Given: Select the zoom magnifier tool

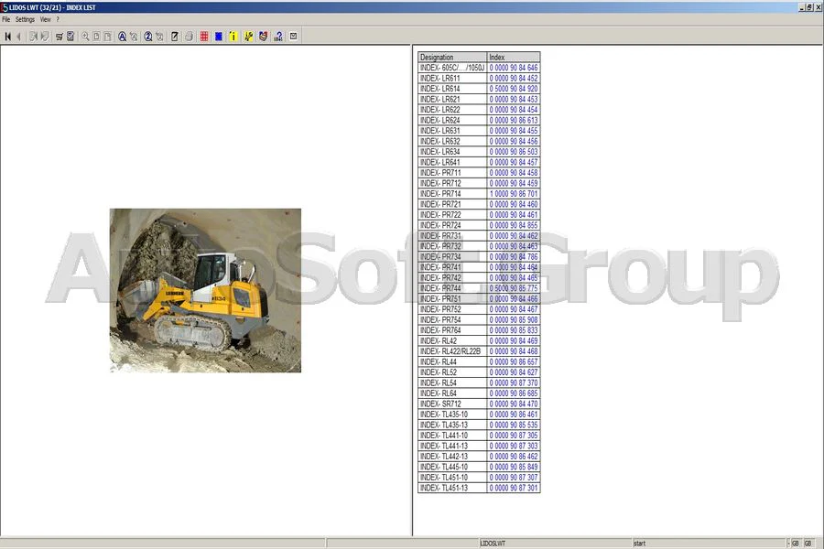Looking at the screenshot, I should tap(85, 36).
